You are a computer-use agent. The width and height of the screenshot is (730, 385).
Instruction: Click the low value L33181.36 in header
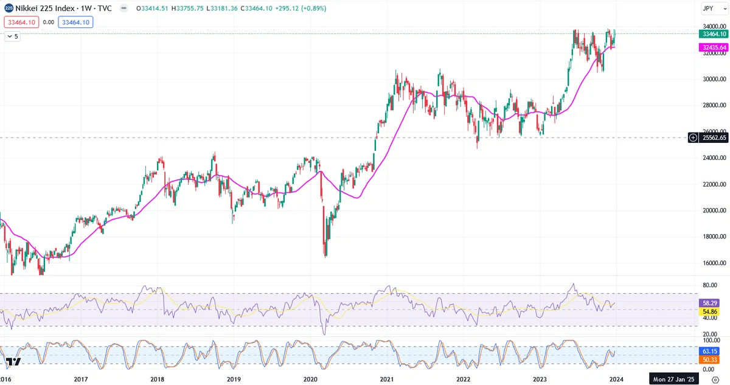click(x=223, y=8)
